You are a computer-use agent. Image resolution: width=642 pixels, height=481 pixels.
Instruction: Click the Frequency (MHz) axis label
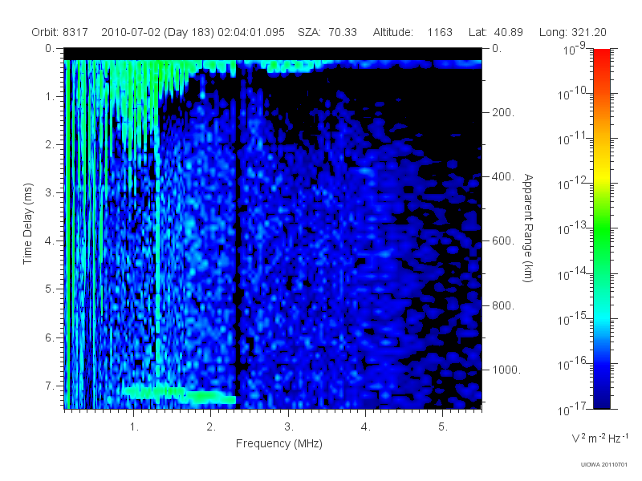point(279,444)
